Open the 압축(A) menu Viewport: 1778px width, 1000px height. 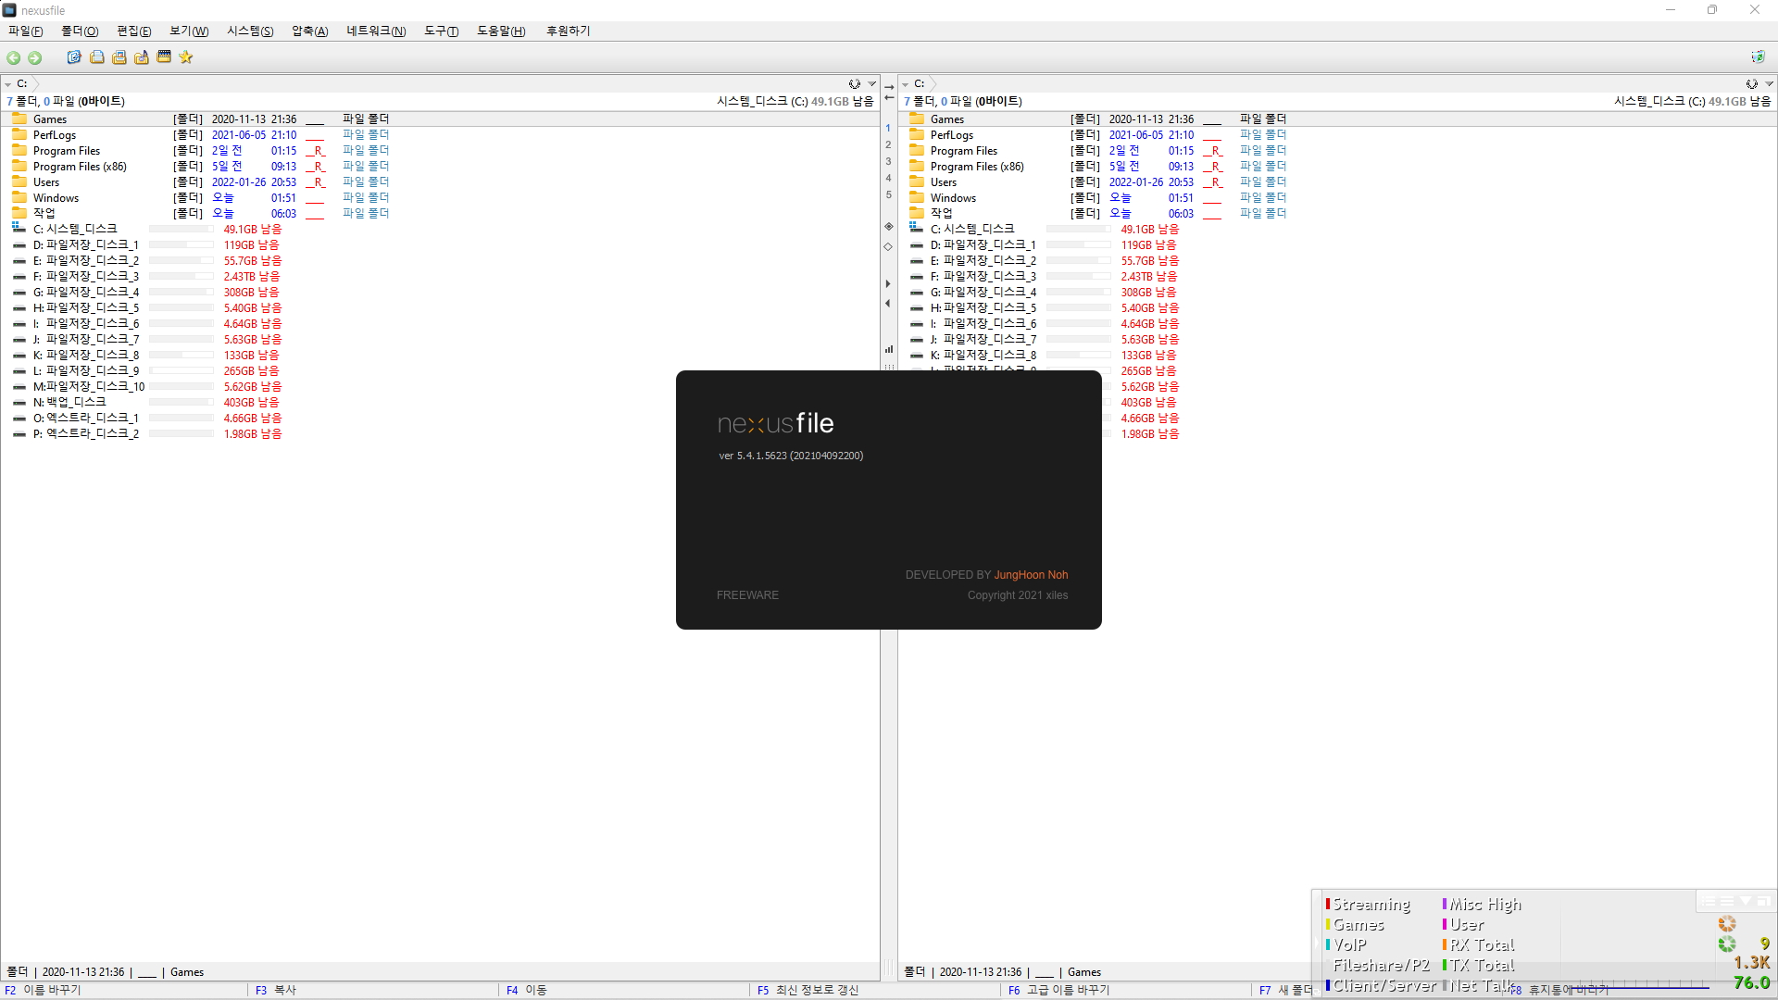click(310, 31)
